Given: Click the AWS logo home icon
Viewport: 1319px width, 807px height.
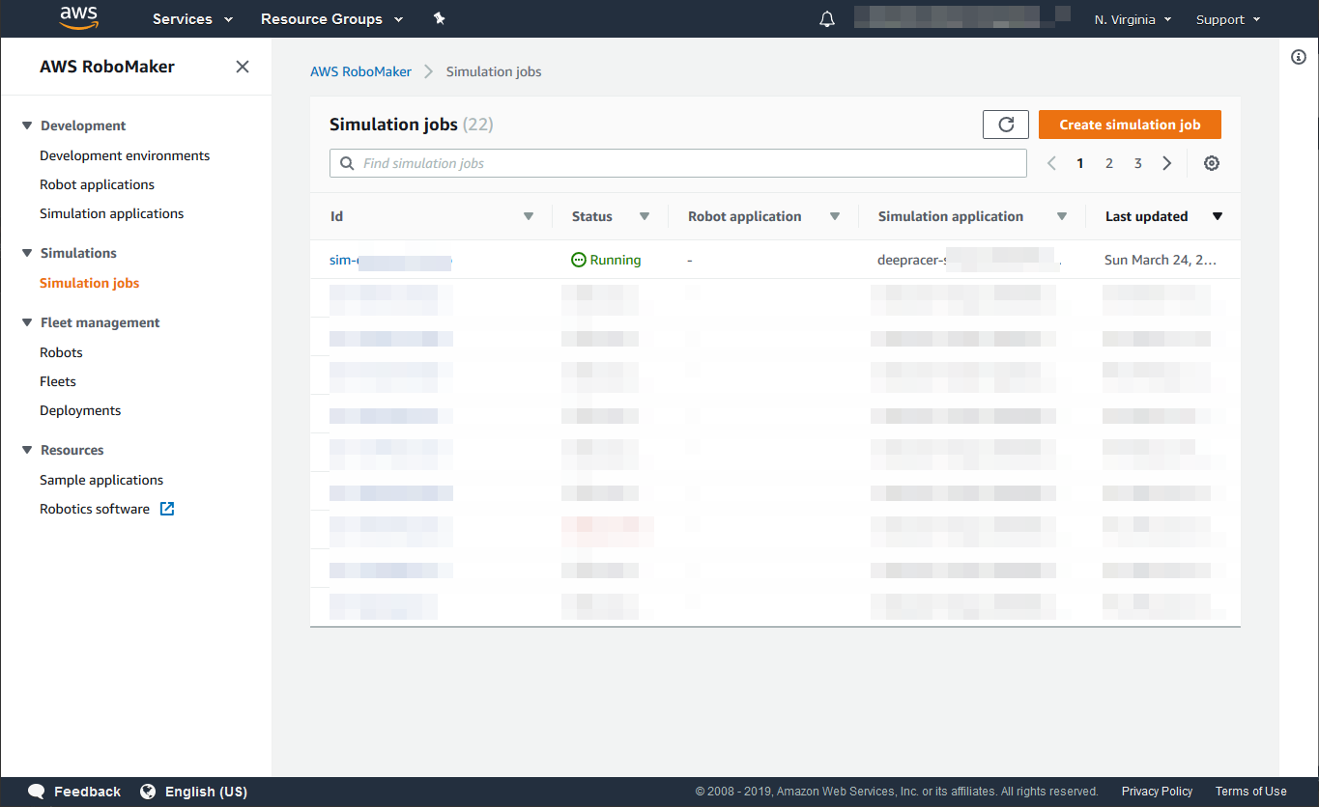Looking at the screenshot, I should tap(78, 18).
